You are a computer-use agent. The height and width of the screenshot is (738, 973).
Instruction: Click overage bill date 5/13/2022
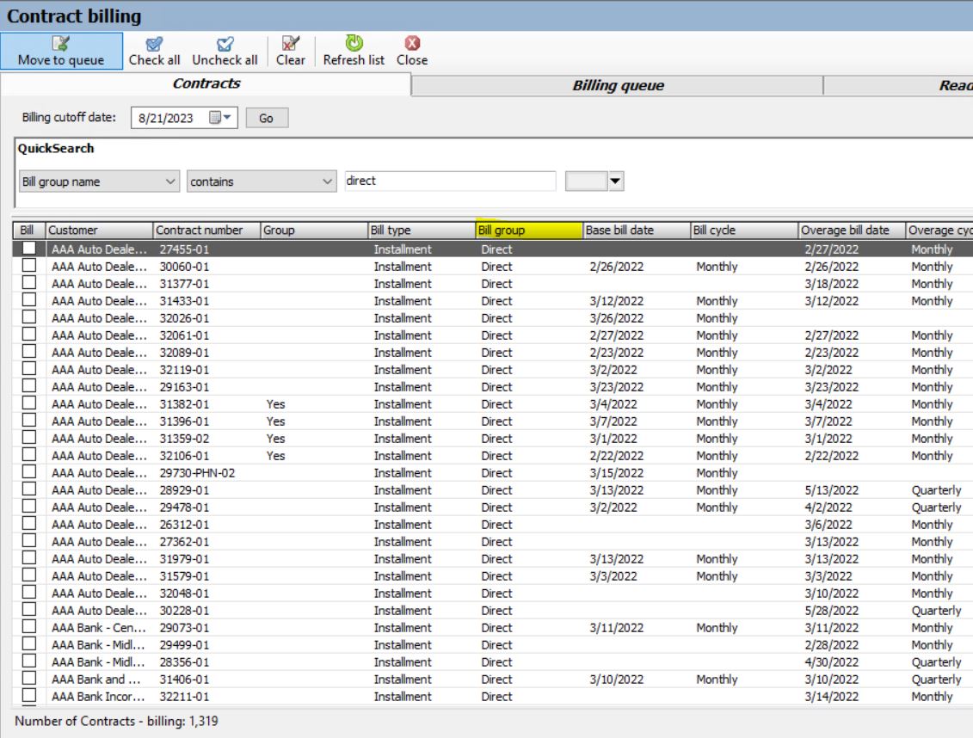(832, 490)
